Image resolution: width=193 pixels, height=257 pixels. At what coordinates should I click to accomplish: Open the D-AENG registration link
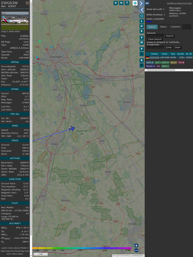[25, 36]
